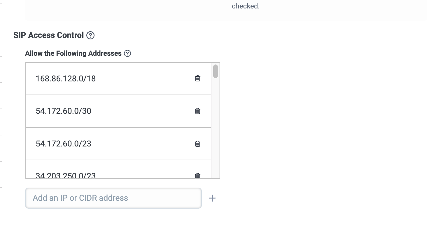Click the 'checked.' text in the gray panel
Image resolution: width=434 pixels, height=227 pixels.
[246, 6]
